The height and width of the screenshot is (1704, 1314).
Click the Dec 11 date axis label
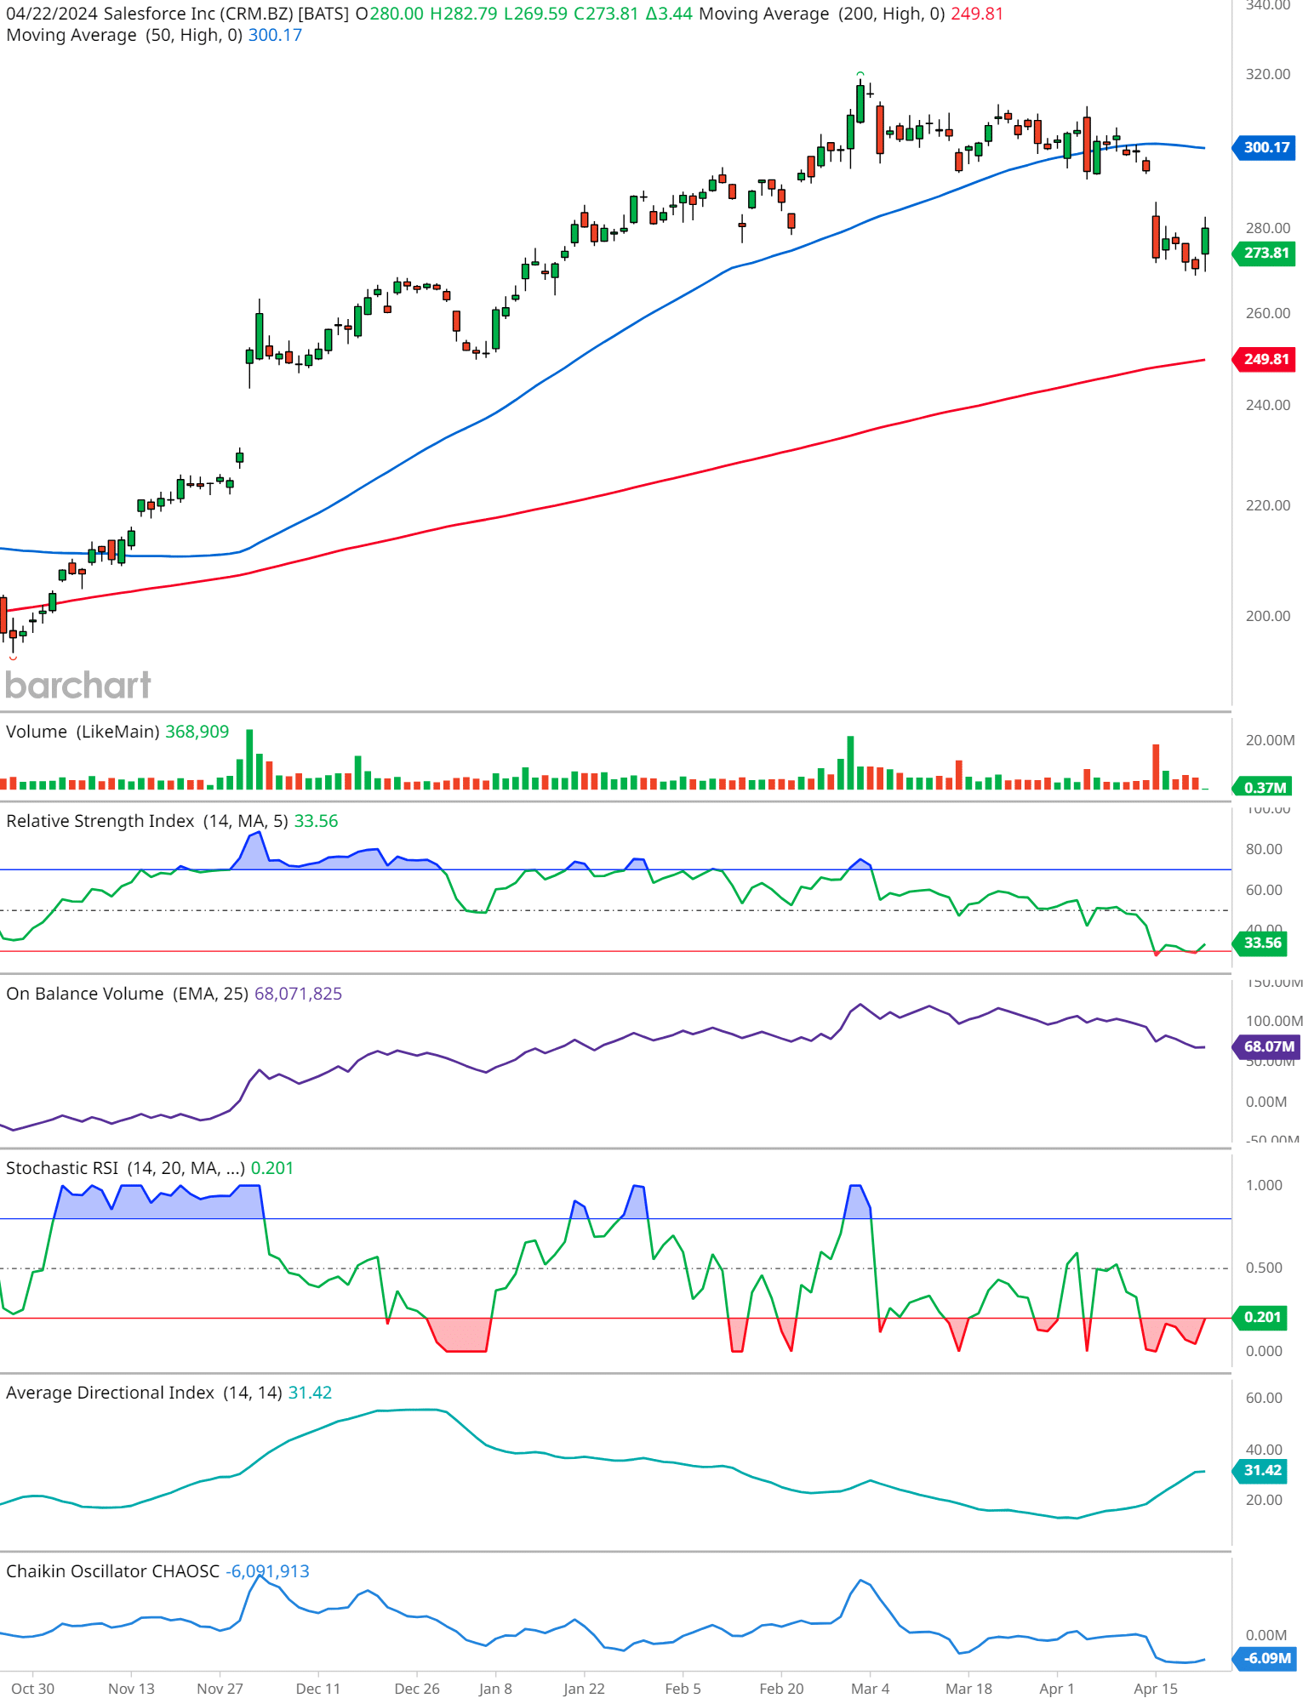click(x=318, y=1689)
